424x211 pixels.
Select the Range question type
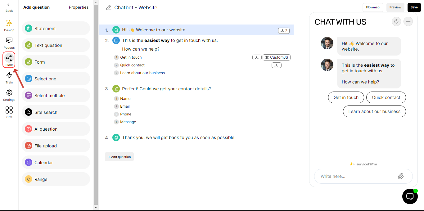(56, 179)
